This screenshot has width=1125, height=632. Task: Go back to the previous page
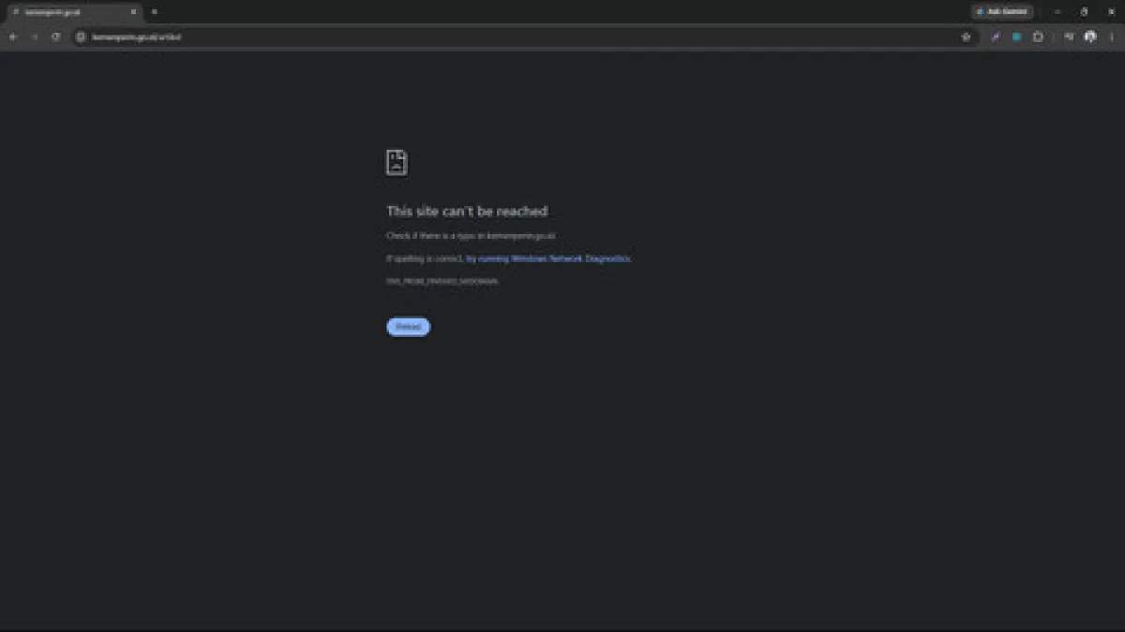coord(13,37)
